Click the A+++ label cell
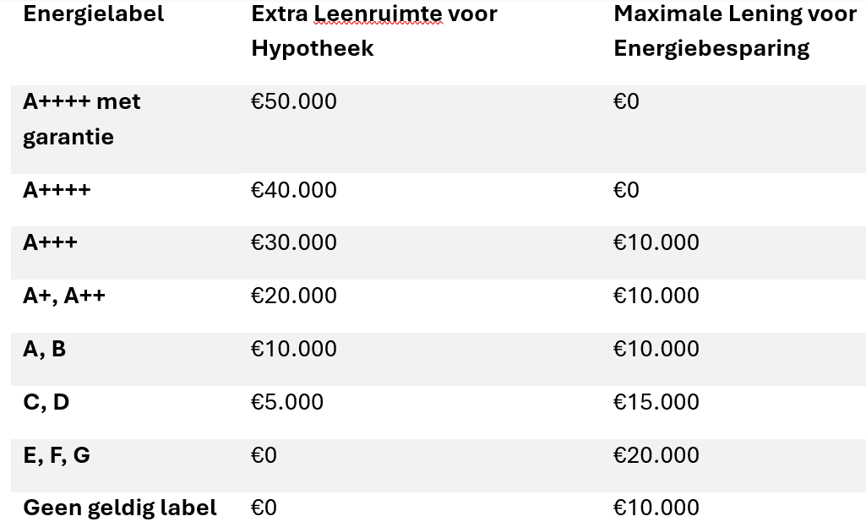This screenshot has width=866, height=527. [50, 242]
